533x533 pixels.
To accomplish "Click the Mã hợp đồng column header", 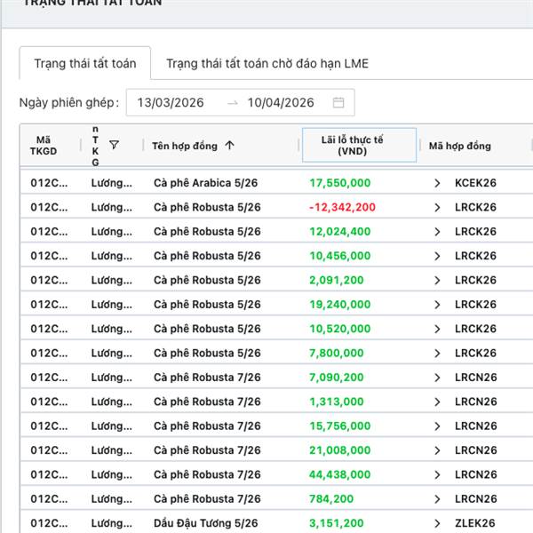I will [x=459, y=146].
